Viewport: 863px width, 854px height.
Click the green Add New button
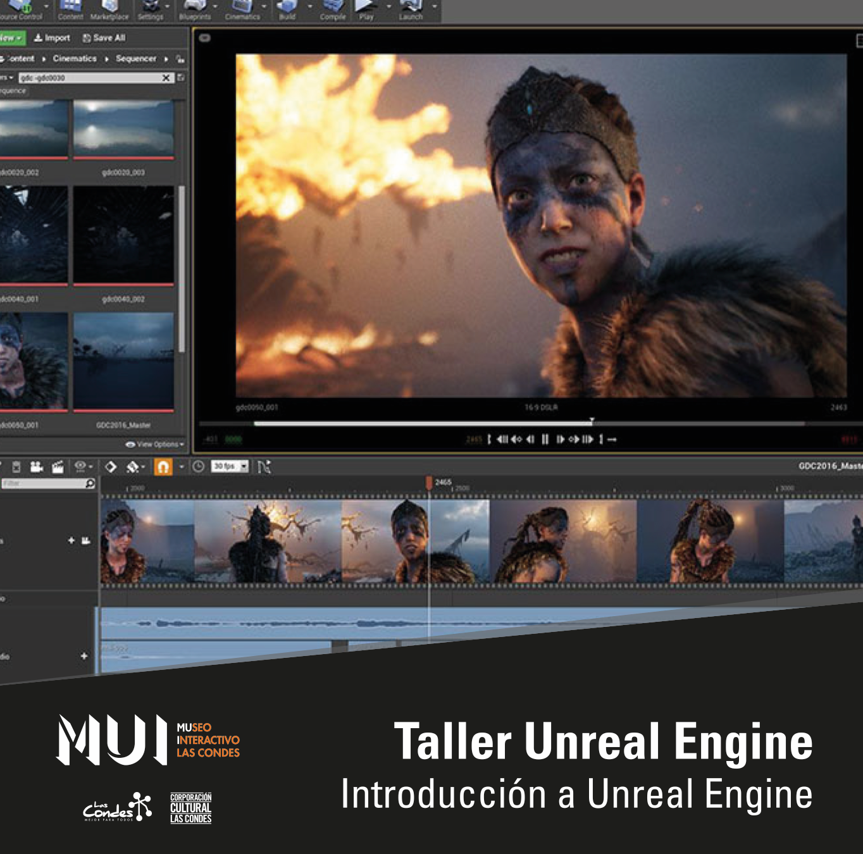tap(12, 38)
